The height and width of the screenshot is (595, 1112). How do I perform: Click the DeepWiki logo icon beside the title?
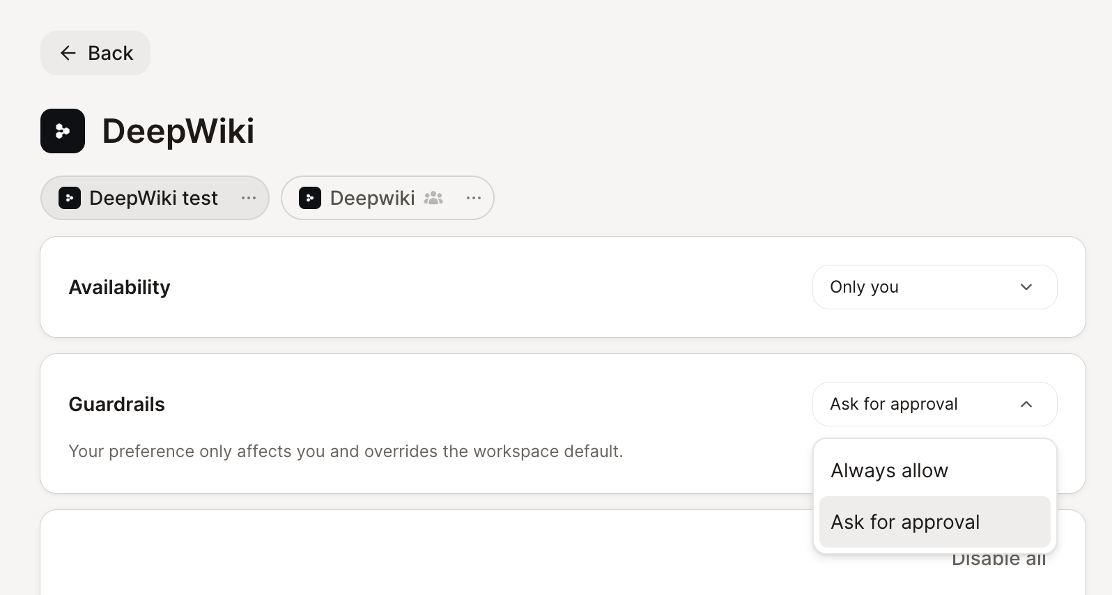point(63,131)
